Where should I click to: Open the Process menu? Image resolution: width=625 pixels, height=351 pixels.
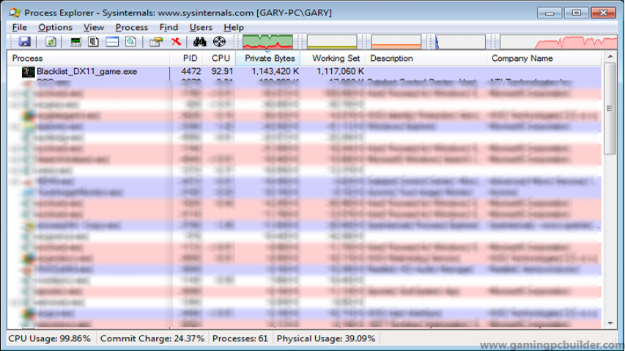[132, 27]
